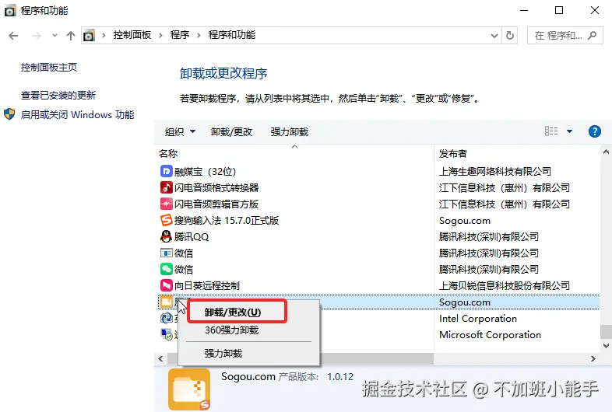612x412 pixels.
Task: Click the large Sogou folder icon in details pane
Action: (189, 389)
